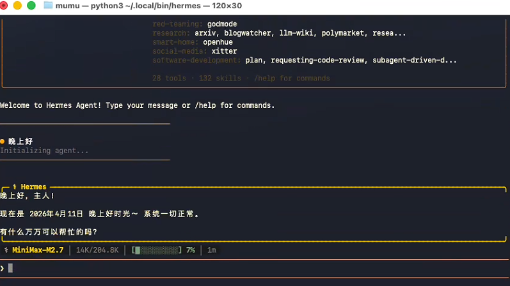The width and height of the screenshot is (510, 286).
Task: Focus the command input line cursor
Action: [10, 268]
